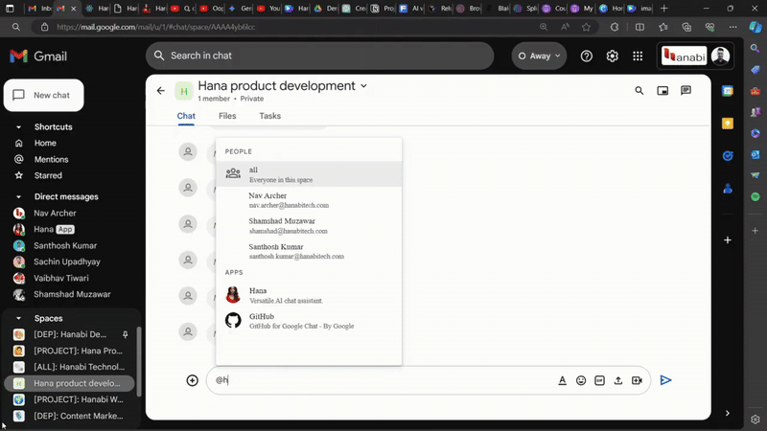The width and height of the screenshot is (767, 431).
Task: Open the Help support icon
Action: [587, 57]
